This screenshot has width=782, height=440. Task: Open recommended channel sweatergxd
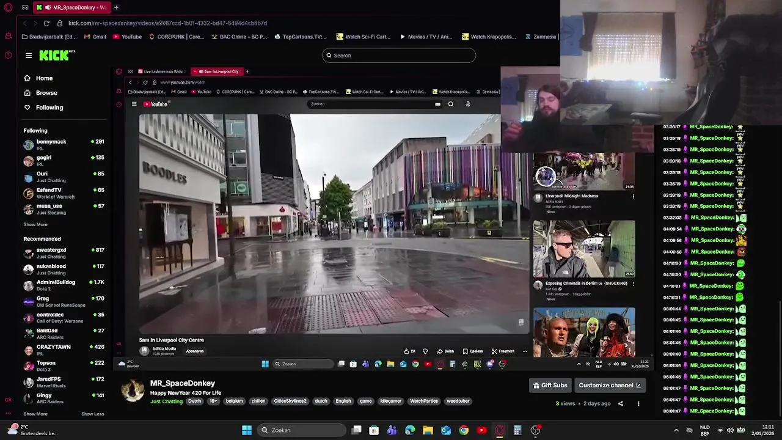pyautogui.click(x=64, y=252)
